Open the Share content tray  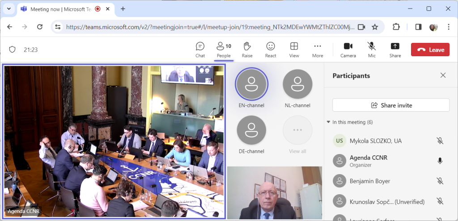coord(395,50)
